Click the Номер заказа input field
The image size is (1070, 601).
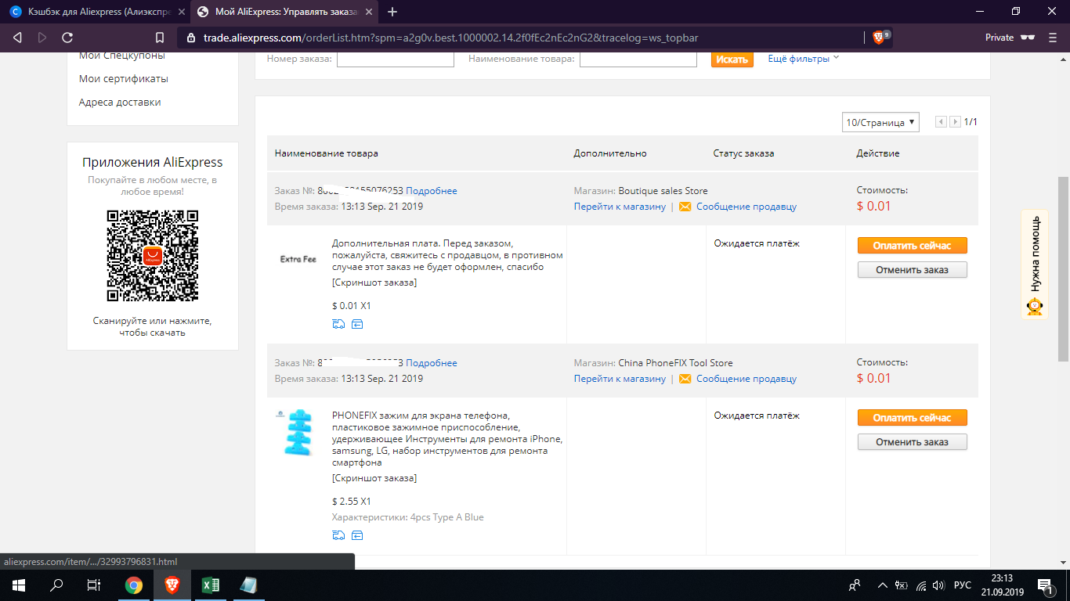point(396,59)
